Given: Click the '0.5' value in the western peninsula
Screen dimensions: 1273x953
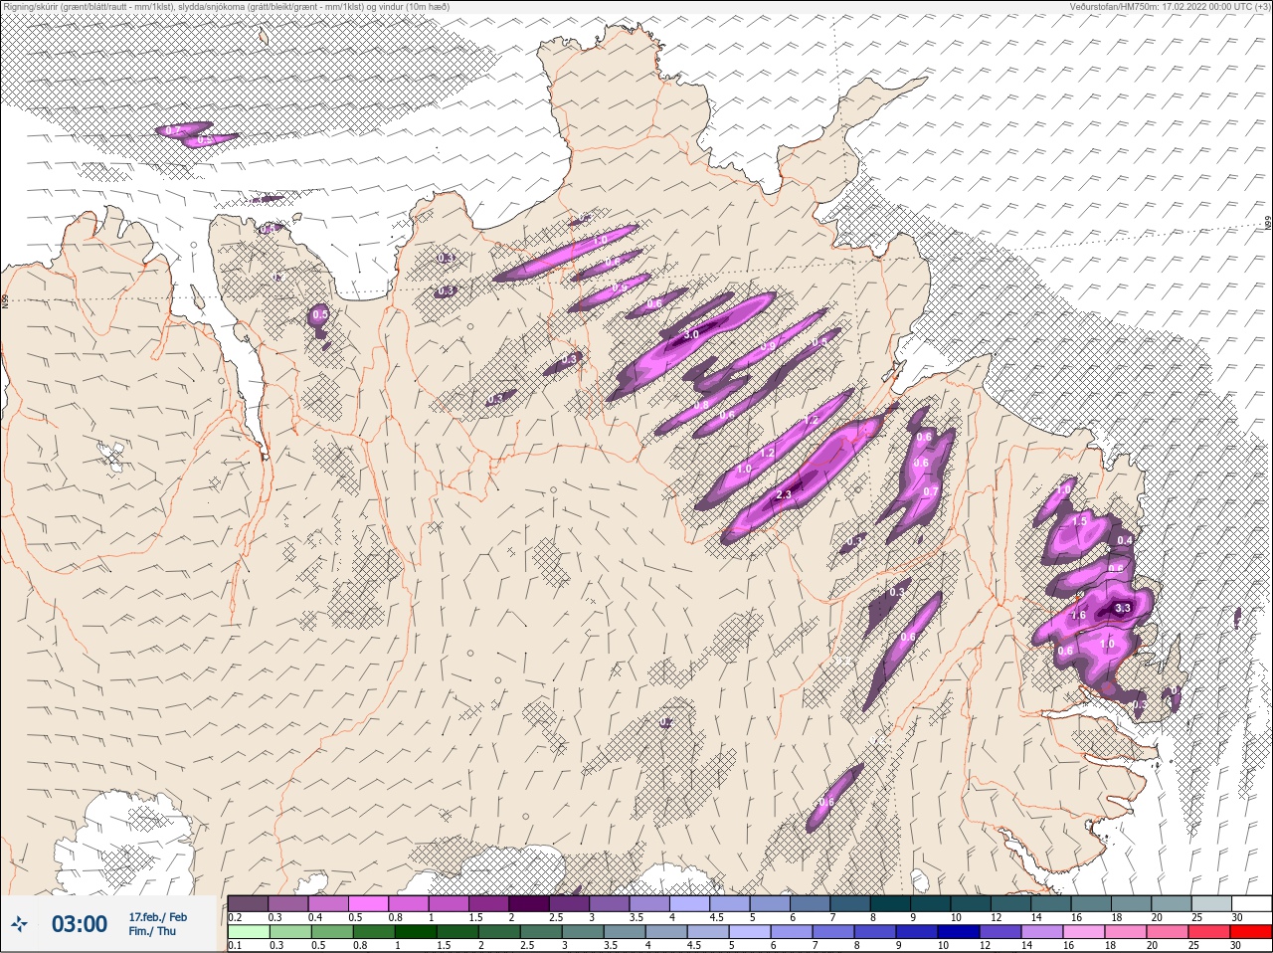Looking at the screenshot, I should [x=320, y=314].
